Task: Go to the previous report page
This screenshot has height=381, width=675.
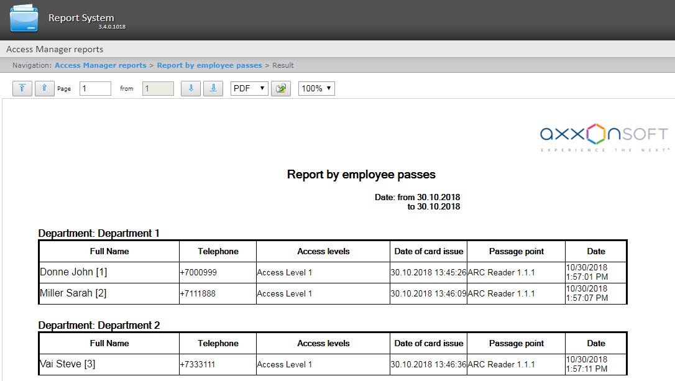Action: click(x=44, y=88)
